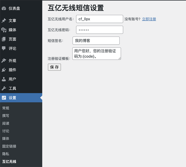The width and height of the screenshot is (186, 167).
Task: Click the 注册验证模板 template textarea
Action: (x=96, y=53)
